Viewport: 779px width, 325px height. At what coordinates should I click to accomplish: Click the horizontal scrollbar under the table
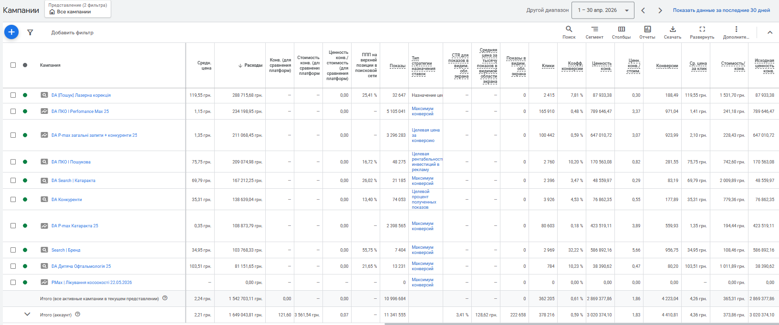pyautogui.click(x=582, y=324)
